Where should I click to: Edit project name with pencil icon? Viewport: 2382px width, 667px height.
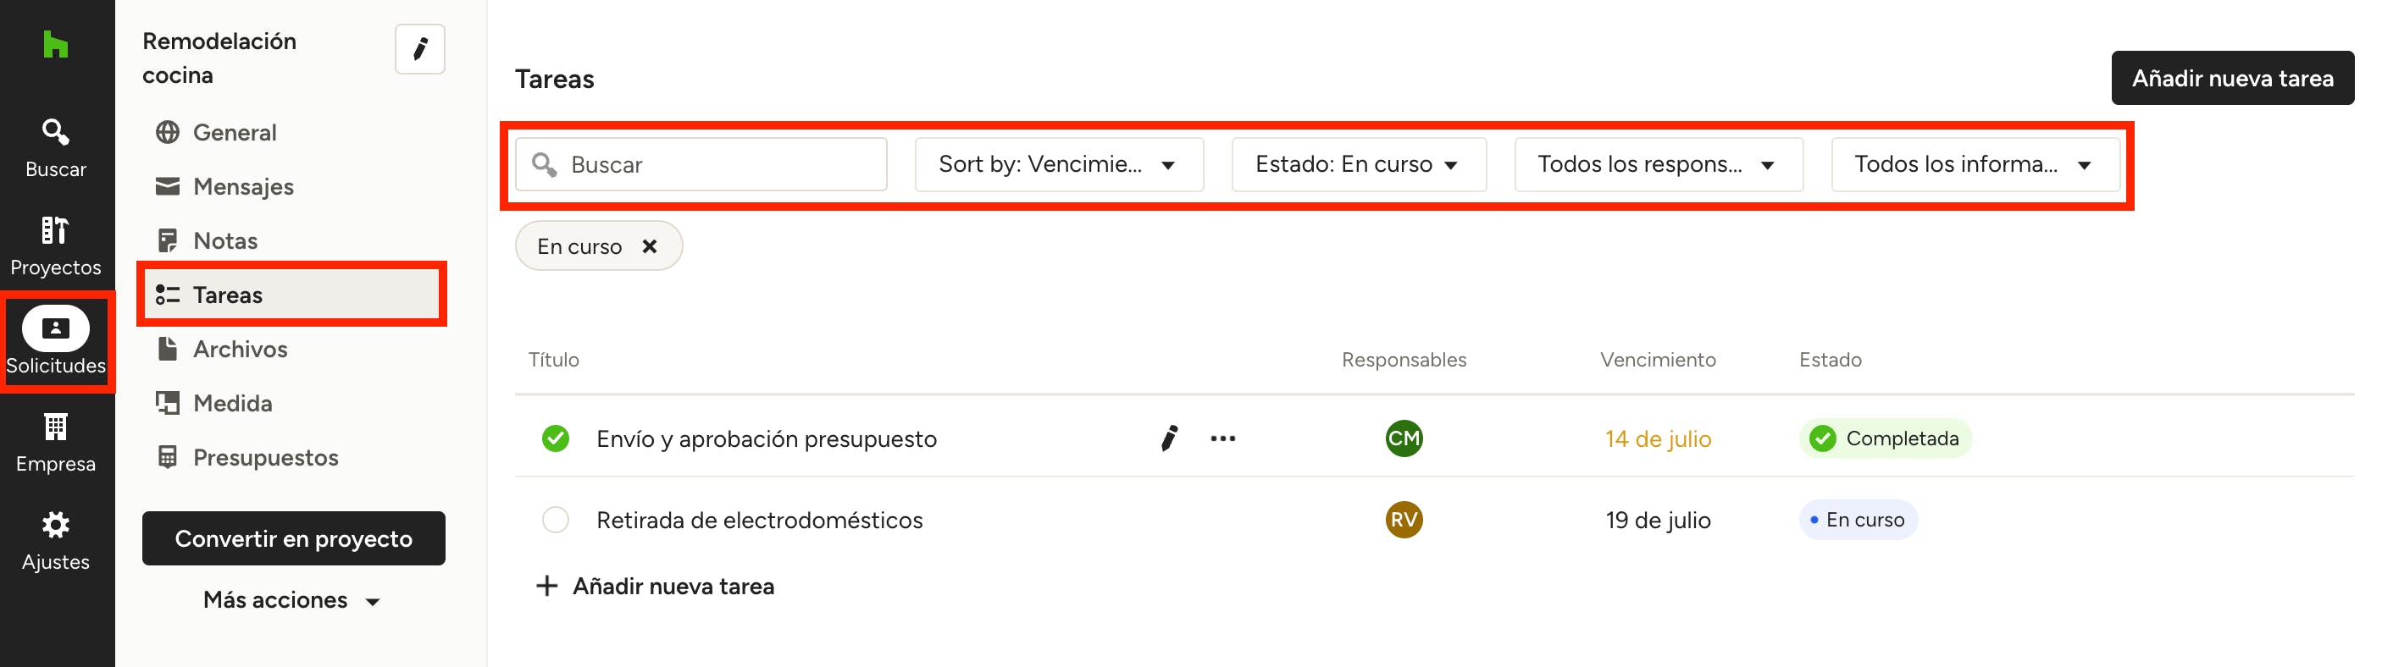pyautogui.click(x=420, y=49)
